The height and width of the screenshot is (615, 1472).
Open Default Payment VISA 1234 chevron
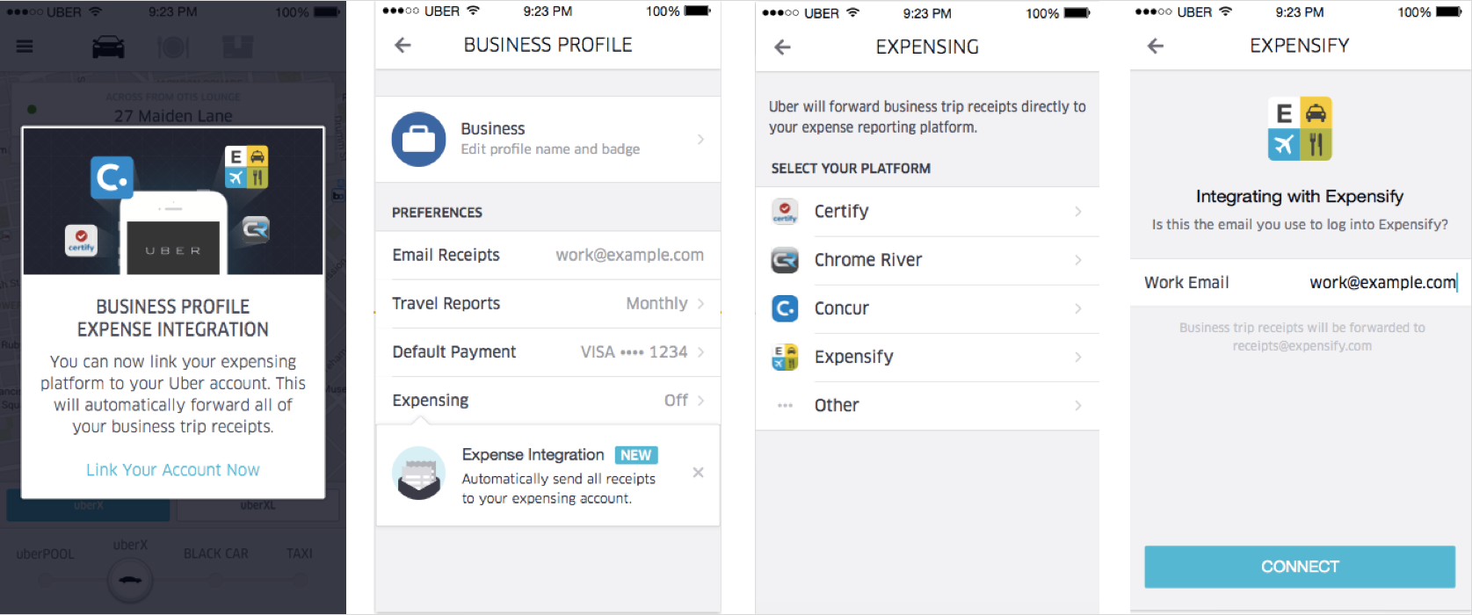tap(700, 352)
